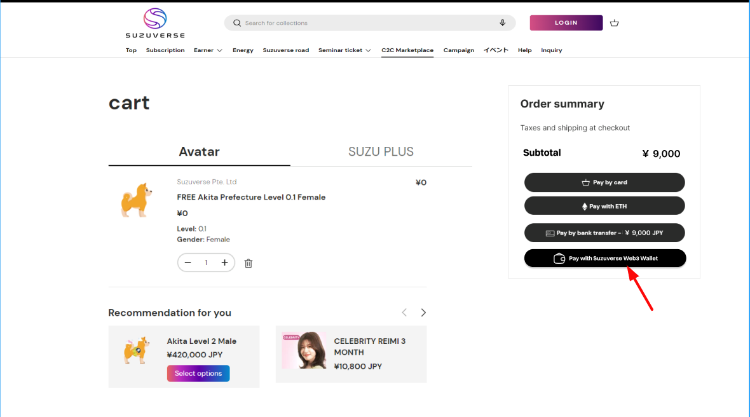Expand the Earner dropdown menu
The height and width of the screenshot is (417, 750).
coord(208,50)
